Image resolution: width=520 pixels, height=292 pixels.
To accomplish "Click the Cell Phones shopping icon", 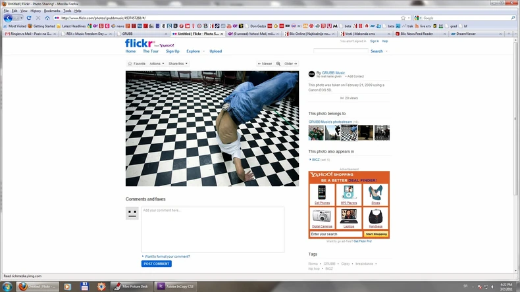I will tap(322, 193).
